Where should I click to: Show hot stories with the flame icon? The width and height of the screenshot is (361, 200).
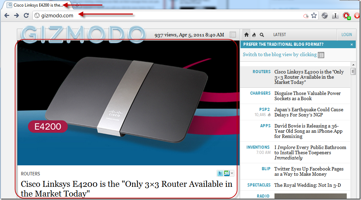[254, 35]
